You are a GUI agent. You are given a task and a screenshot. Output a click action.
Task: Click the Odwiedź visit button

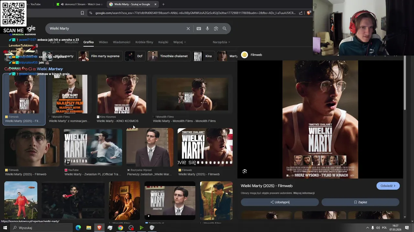(x=388, y=186)
